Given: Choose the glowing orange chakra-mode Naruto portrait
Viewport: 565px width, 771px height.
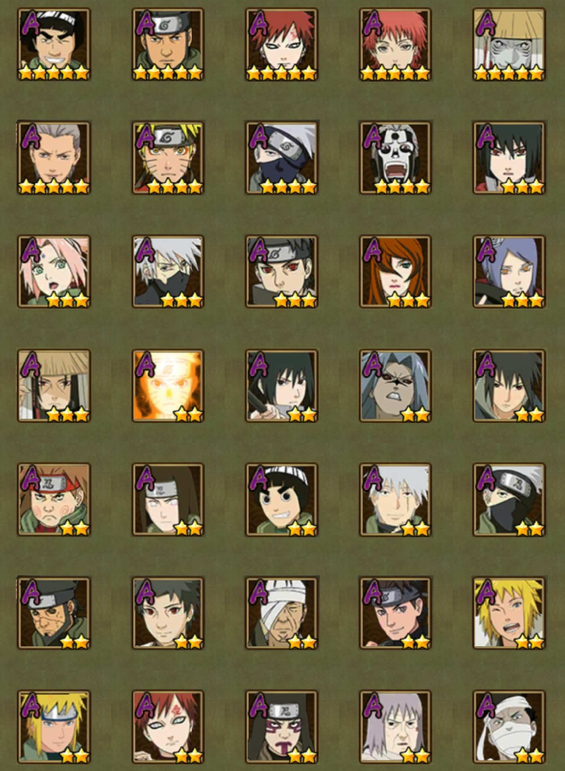Looking at the screenshot, I should [168, 385].
